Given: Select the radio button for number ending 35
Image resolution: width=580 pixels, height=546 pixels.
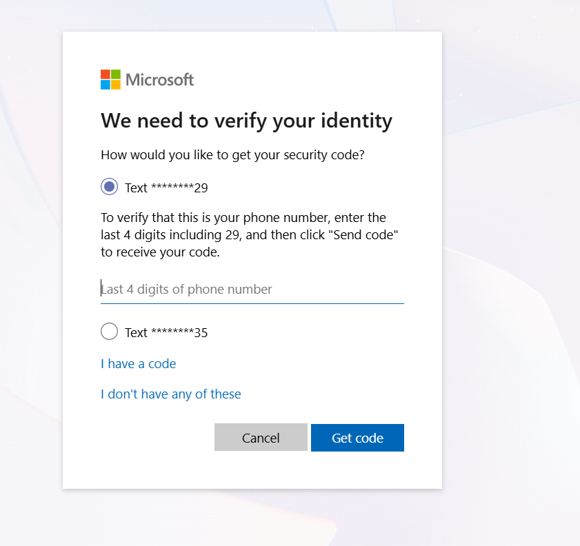Looking at the screenshot, I should tap(109, 332).
